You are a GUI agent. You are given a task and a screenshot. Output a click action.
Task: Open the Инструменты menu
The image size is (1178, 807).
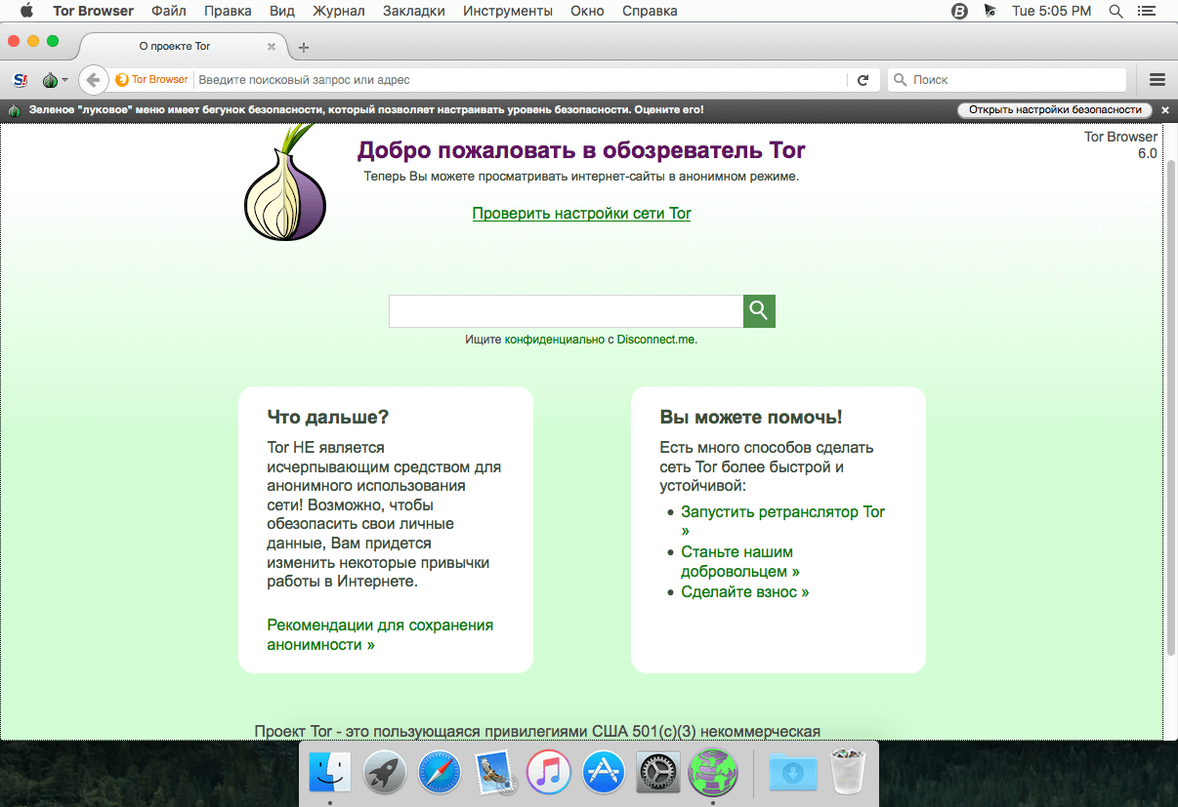(508, 11)
